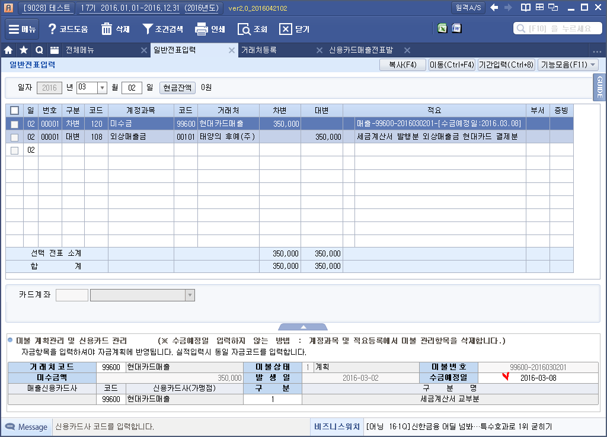Open 코드도움 code help

[x=68, y=29]
